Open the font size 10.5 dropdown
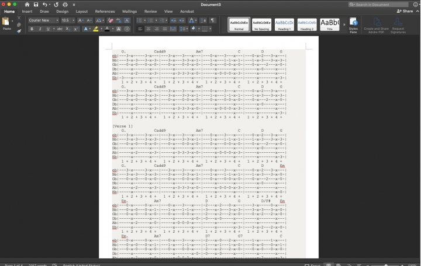Image resolution: width=421 pixels, height=266 pixels. click(73, 20)
